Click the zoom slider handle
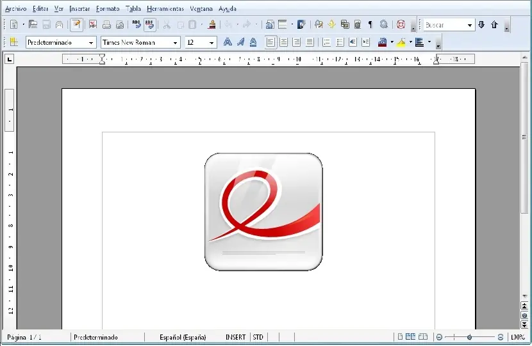 coord(470,337)
